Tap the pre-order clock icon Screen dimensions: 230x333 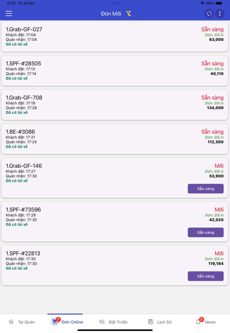[102, 322]
